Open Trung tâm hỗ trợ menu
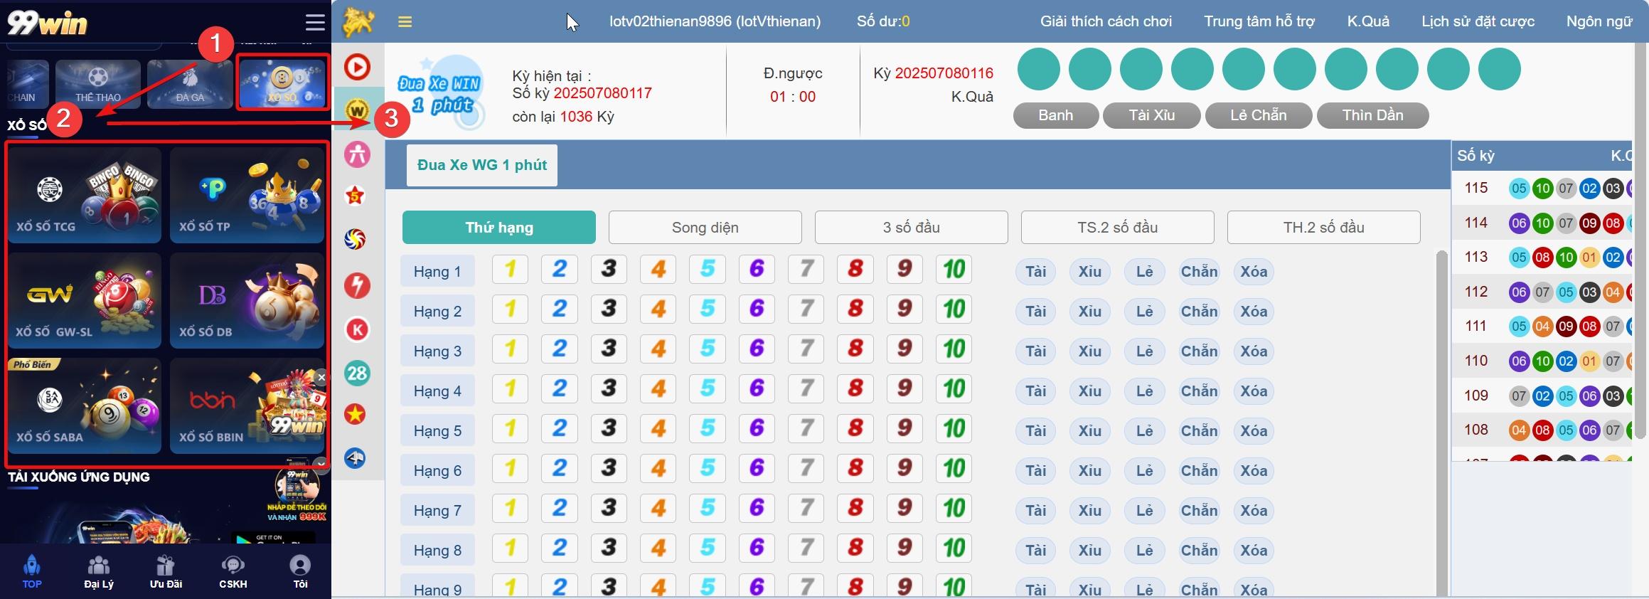This screenshot has height=599, width=1649. 1259,21
